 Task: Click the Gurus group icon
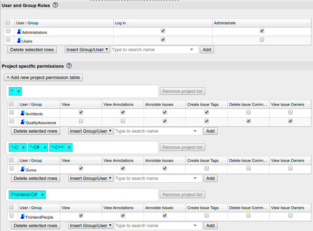(23, 169)
